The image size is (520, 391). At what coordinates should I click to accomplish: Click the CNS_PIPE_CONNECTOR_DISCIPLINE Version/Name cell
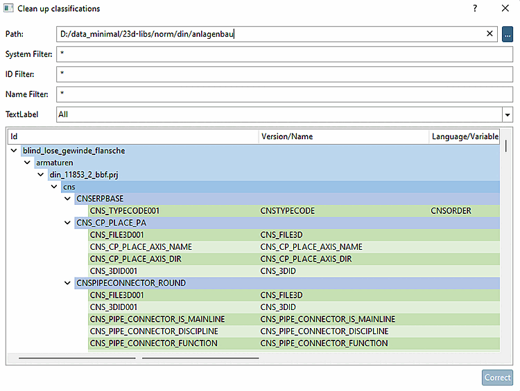[324, 331]
